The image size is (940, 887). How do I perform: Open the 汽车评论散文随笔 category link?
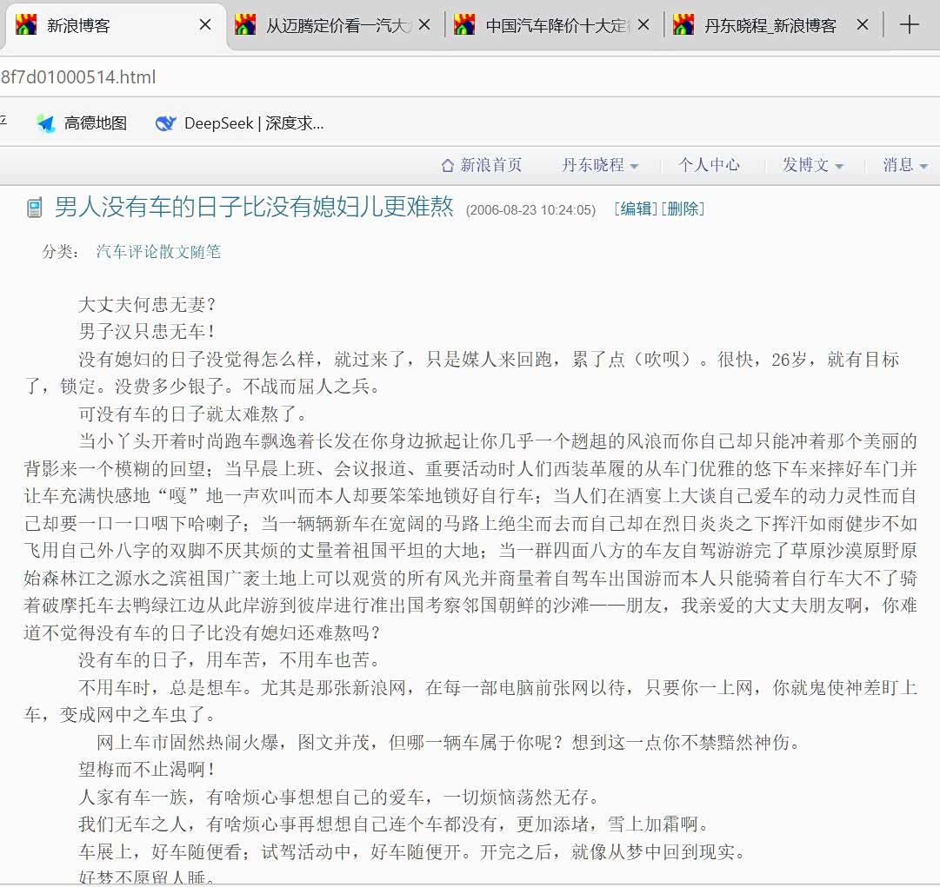coord(158,252)
